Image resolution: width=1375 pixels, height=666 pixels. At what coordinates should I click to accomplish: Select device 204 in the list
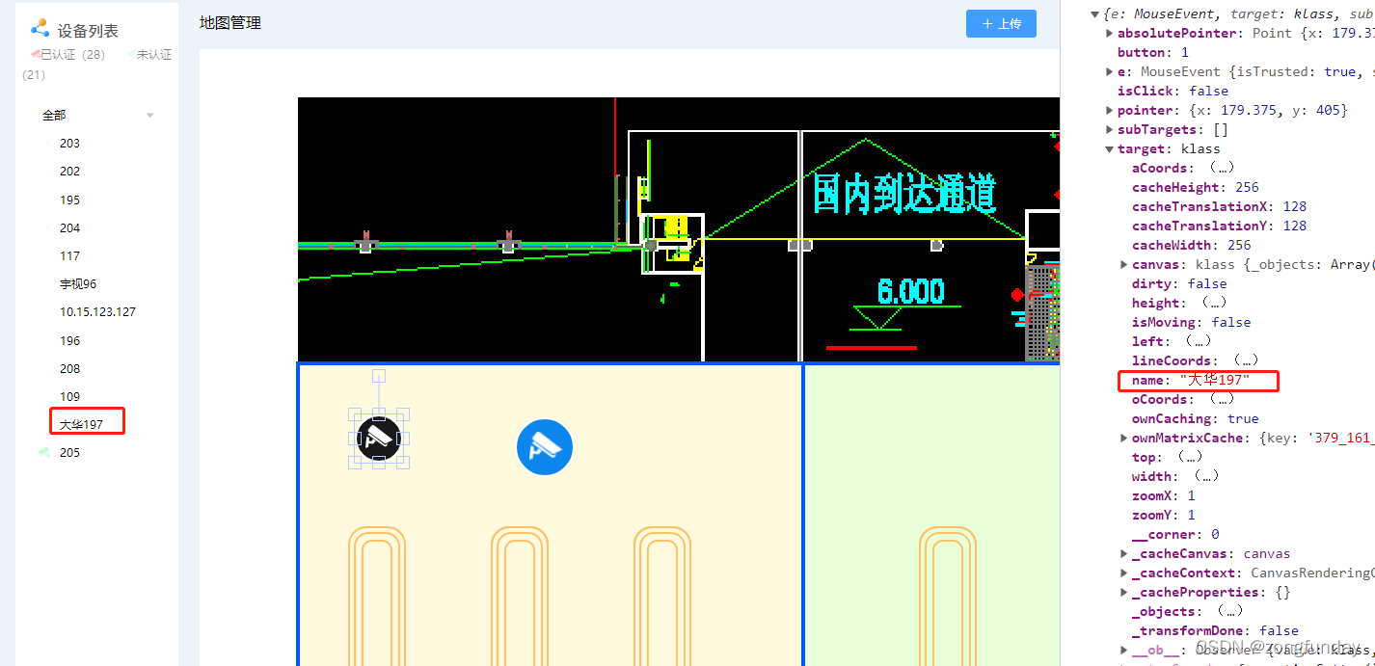tap(69, 227)
